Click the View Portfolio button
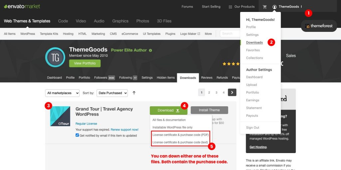This screenshot has width=341, height=170. pos(85,63)
